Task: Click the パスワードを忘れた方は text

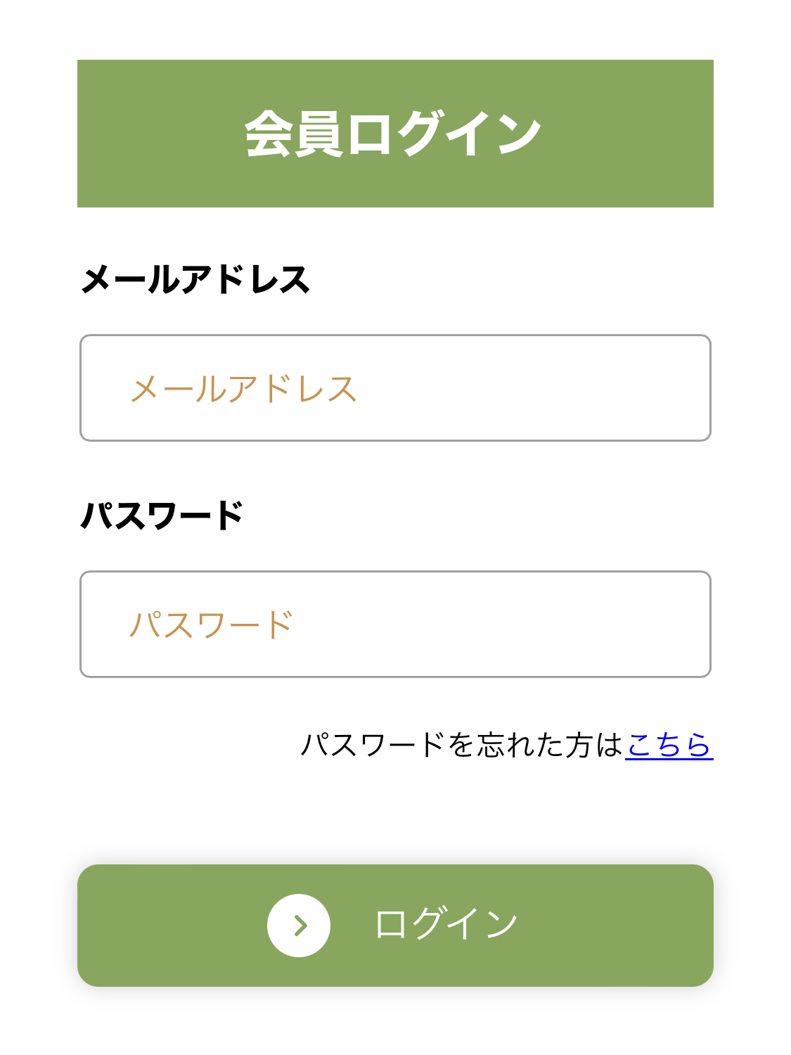Action: pyautogui.click(x=462, y=745)
